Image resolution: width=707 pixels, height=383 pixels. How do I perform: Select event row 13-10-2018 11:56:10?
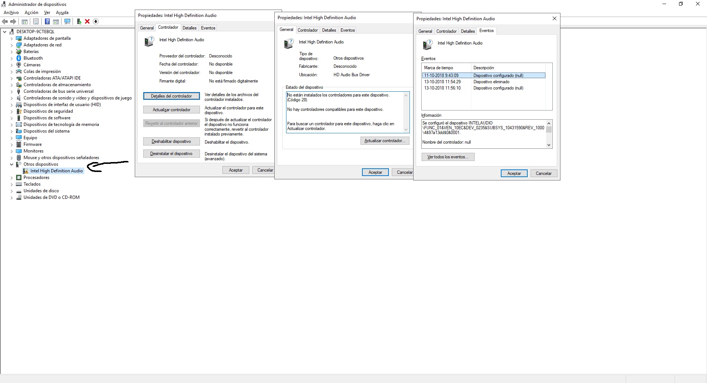click(484, 88)
